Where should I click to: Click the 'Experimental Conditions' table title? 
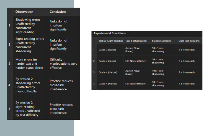(x=110, y=33)
